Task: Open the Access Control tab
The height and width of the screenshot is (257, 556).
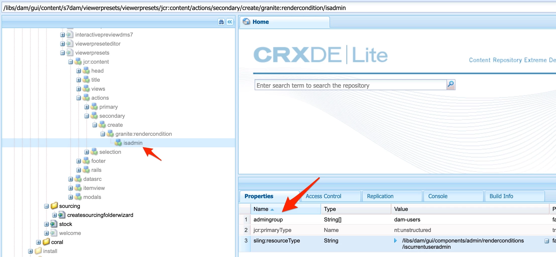Action: pyautogui.click(x=331, y=196)
